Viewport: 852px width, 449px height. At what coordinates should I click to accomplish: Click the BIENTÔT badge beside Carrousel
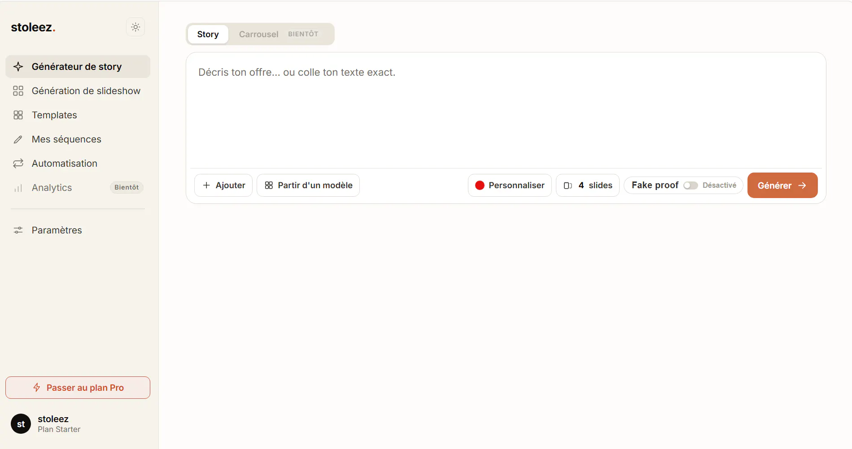303,34
